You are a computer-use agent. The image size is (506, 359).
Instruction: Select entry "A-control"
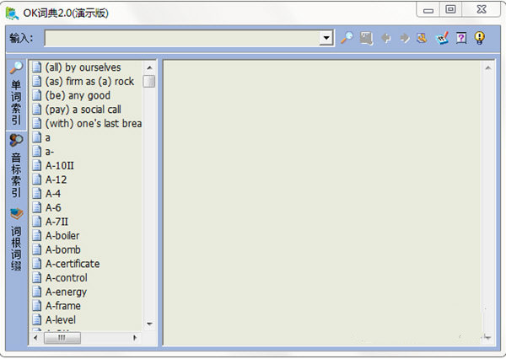[x=66, y=278]
